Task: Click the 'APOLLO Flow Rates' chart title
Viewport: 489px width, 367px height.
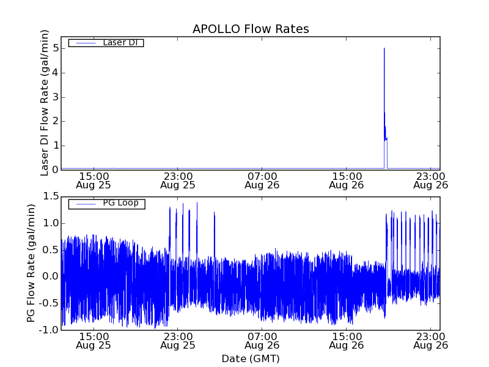Action: [x=251, y=29]
